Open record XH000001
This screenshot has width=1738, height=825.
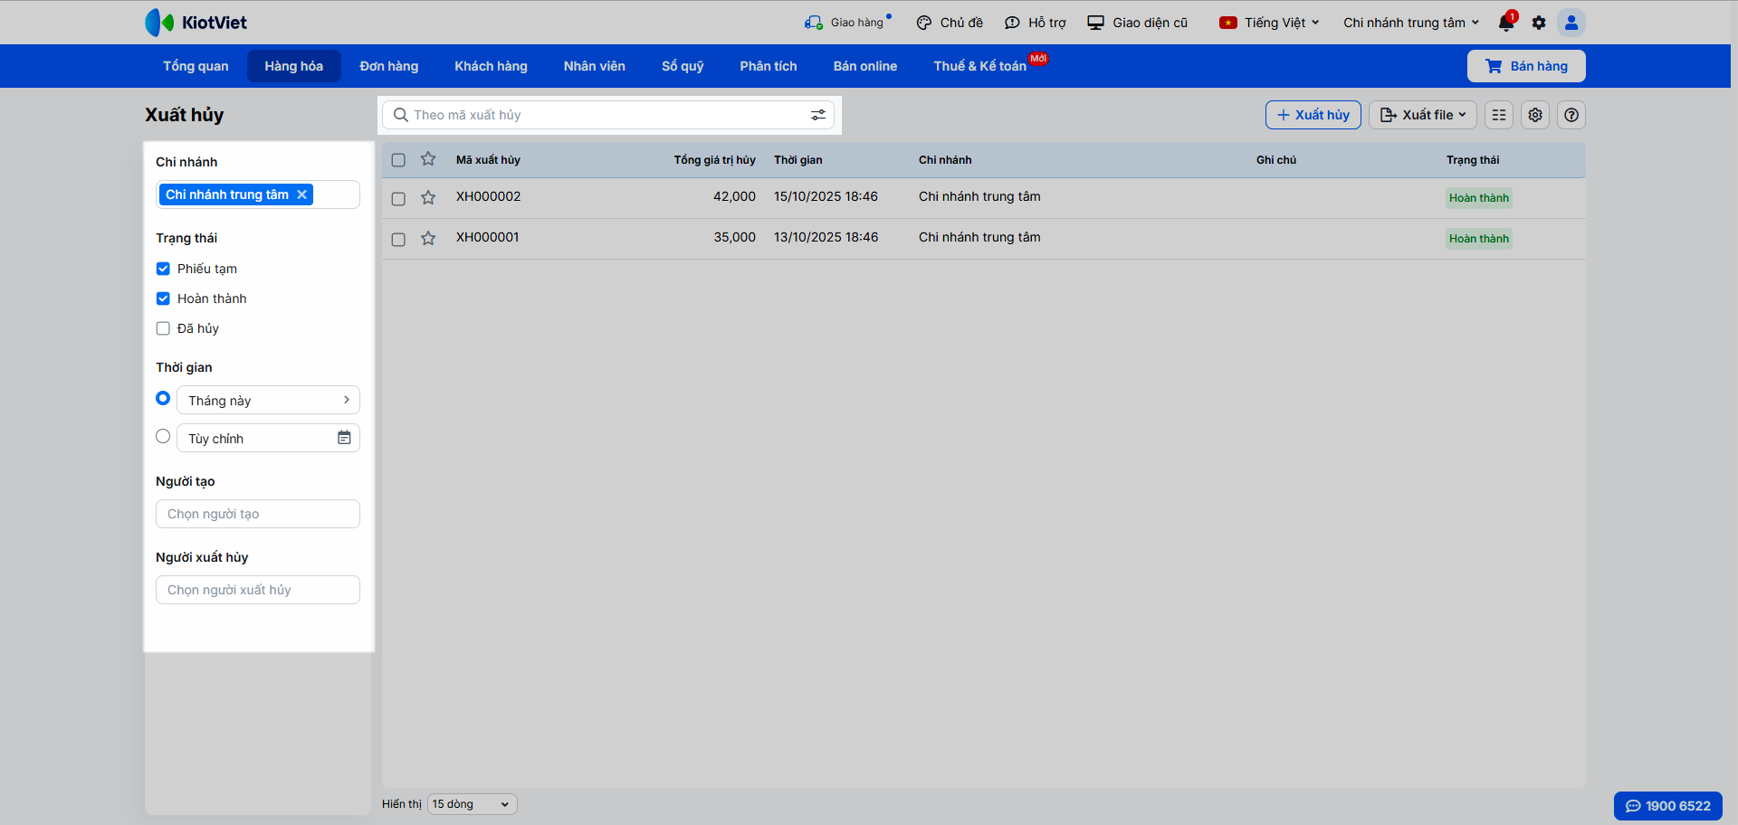pyautogui.click(x=488, y=237)
